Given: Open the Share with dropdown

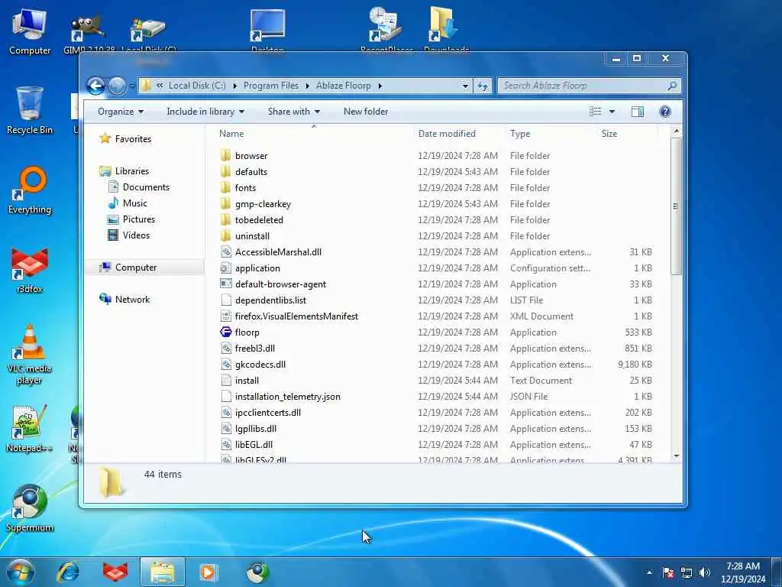Looking at the screenshot, I should click(294, 112).
